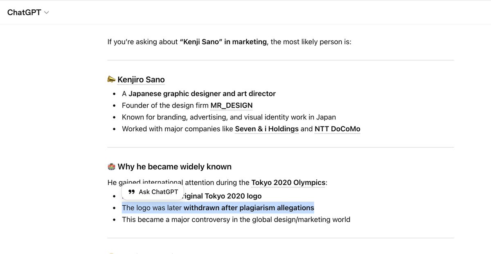
Task: Click the line 'This became a major controversy'
Action: coord(236,220)
